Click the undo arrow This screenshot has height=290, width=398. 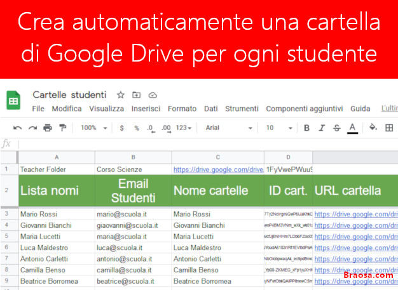17,128
